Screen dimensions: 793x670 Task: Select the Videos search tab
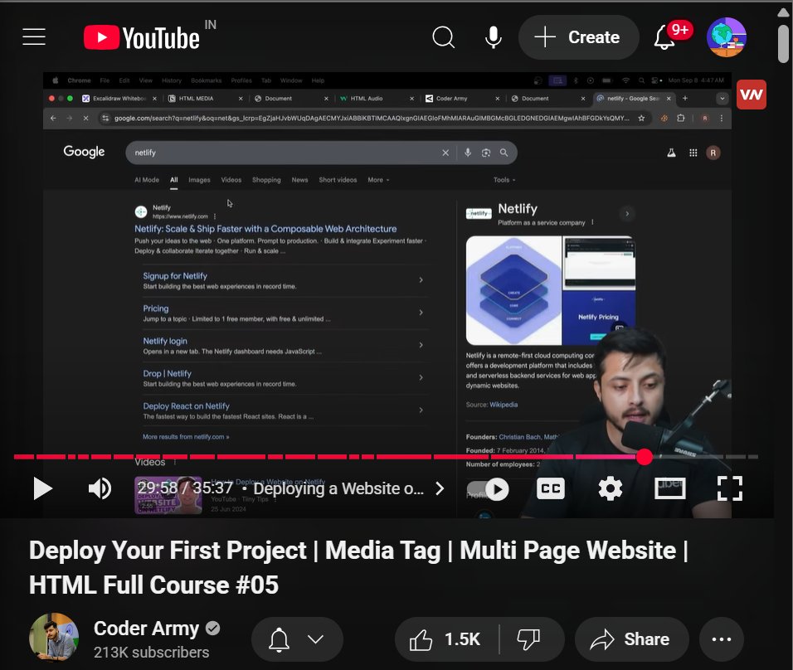(x=231, y=180)
